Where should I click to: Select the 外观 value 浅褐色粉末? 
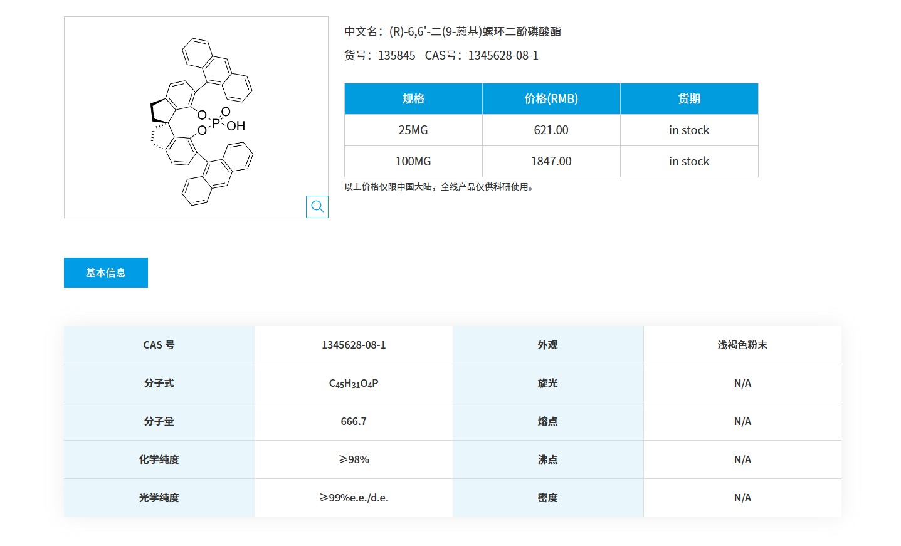pyautogui.click(x=742, y=344)
